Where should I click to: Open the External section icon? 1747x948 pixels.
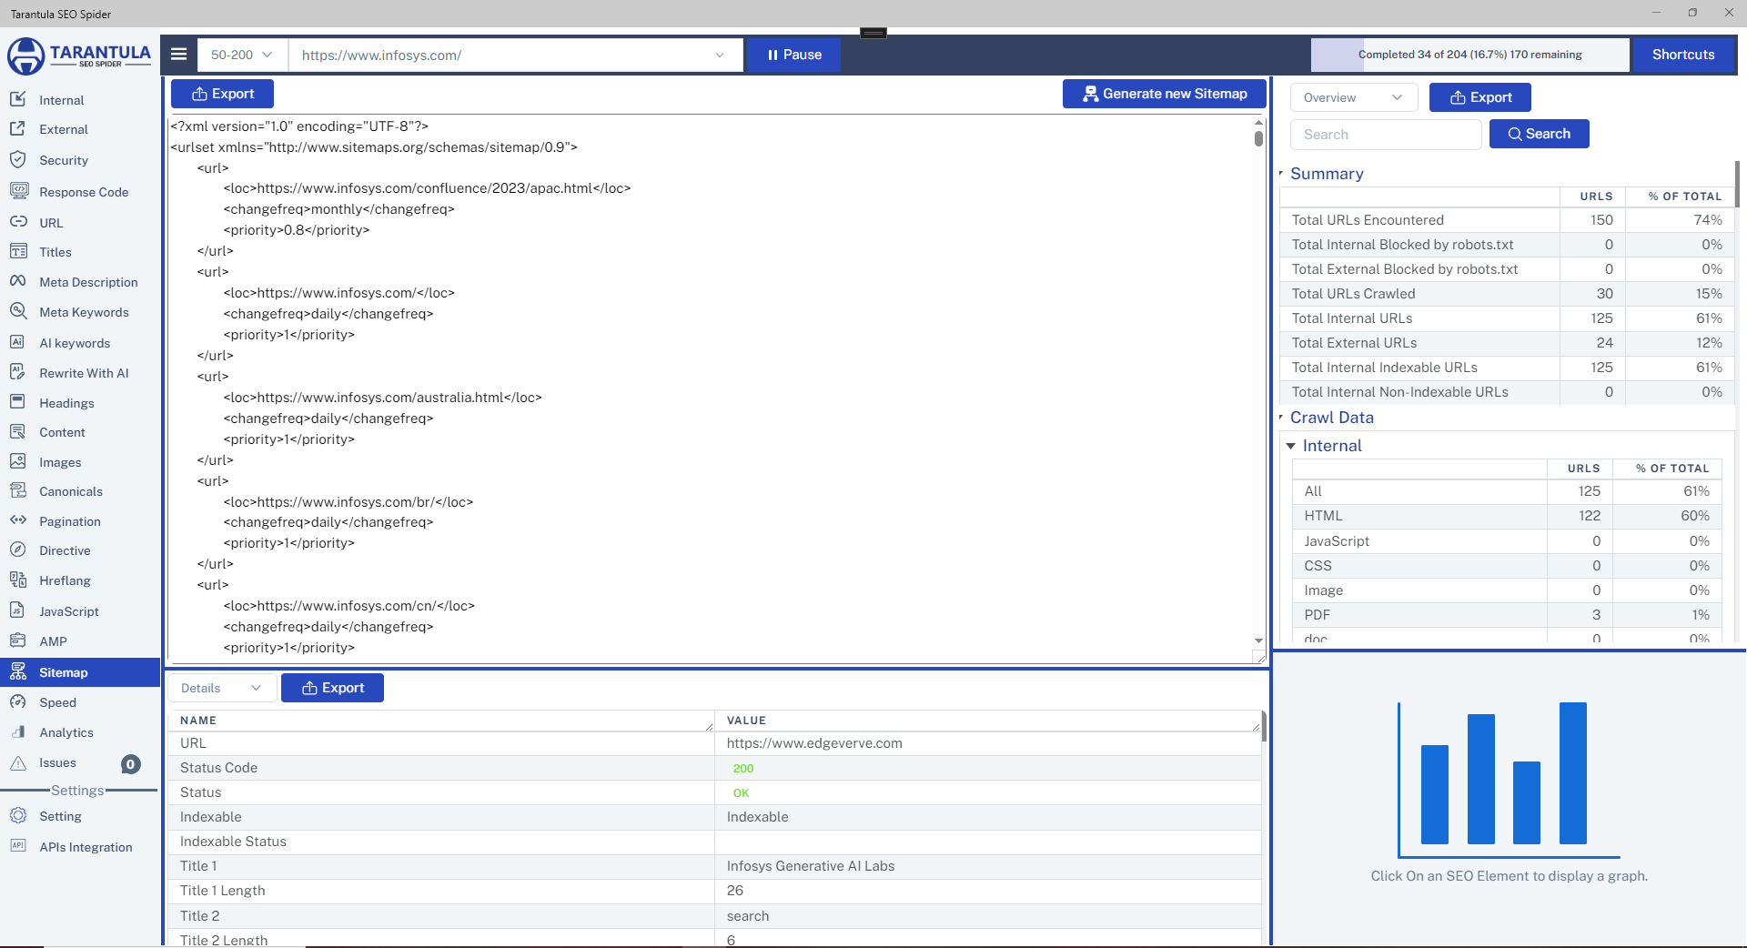[17, 129]
